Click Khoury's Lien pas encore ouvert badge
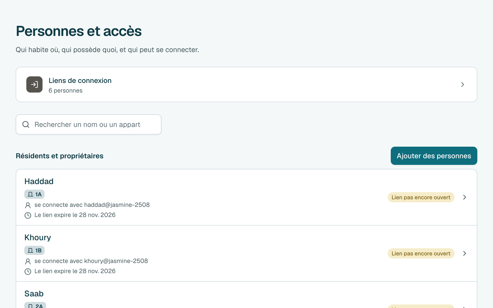This screenshot has width=493, height=308. pyautogui.click(x=421, y=253)
